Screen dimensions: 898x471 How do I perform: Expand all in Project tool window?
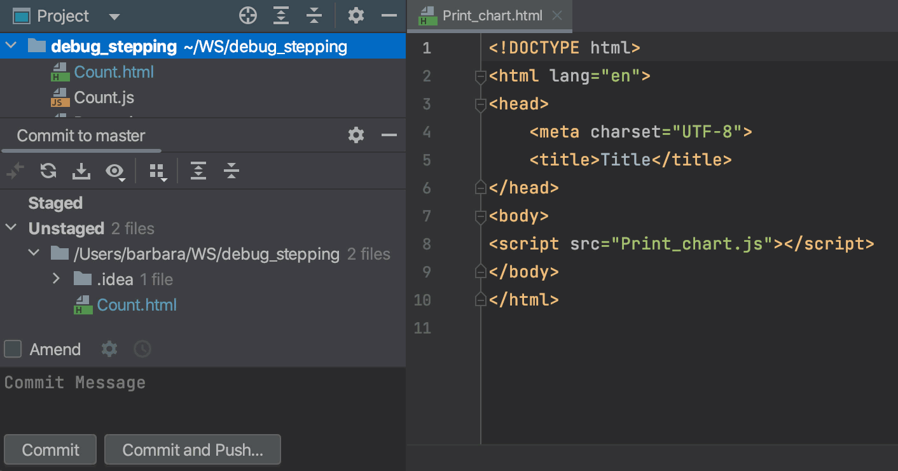pyautogui.click(x=281, y=16)
